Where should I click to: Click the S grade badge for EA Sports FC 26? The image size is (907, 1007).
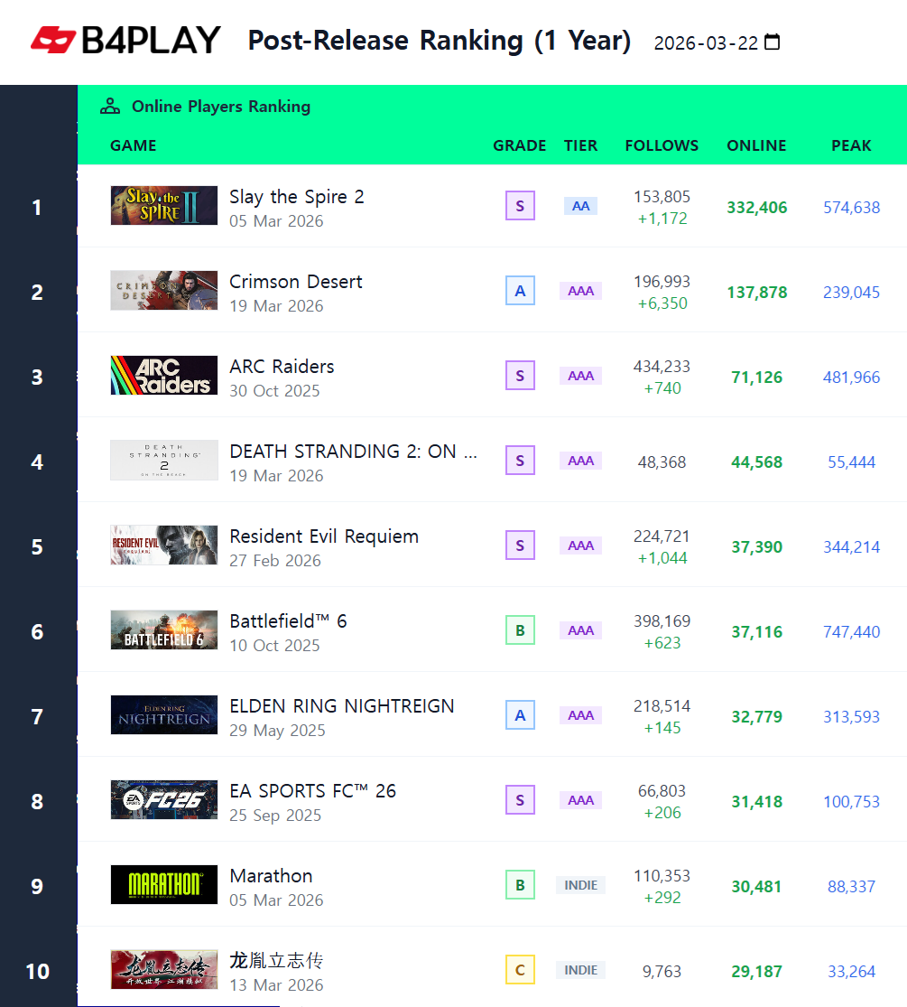[x=520, y=799]
